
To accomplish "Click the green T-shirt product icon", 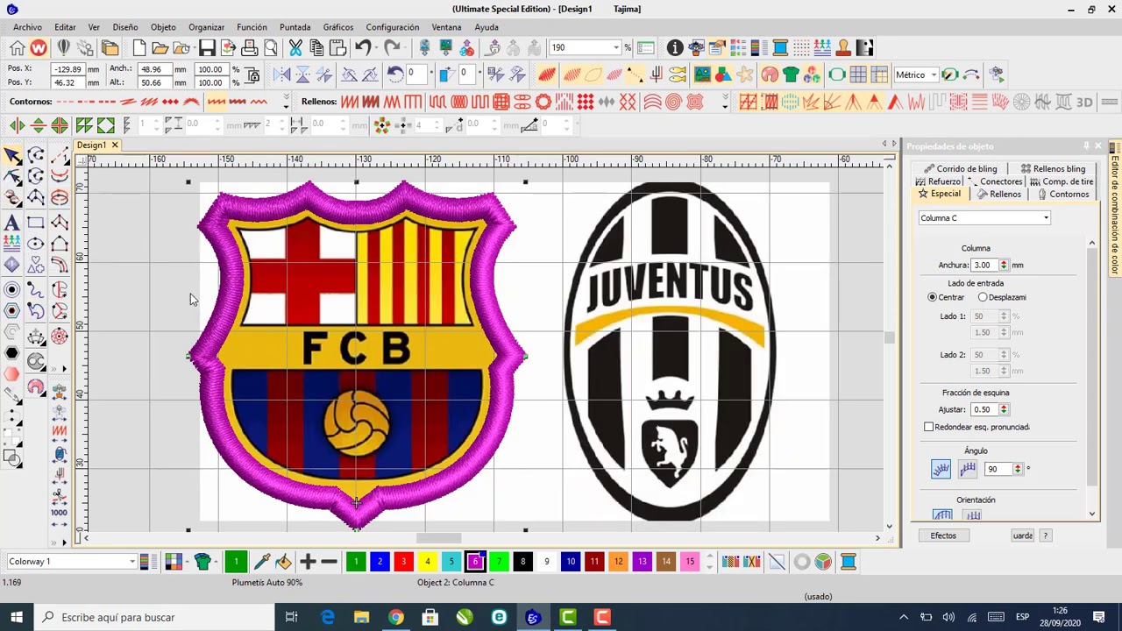I will pyautogui.click(x=791, y=74).
